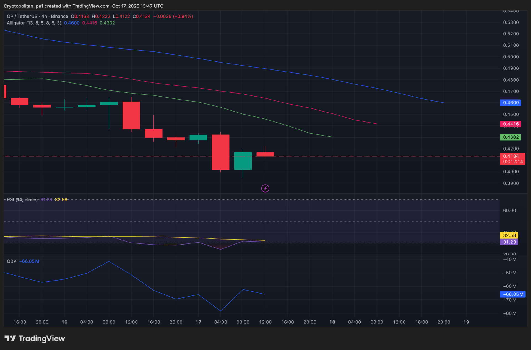Click the yellow 32.58 RSI axis tag
The height and width of the screenshot is (350, 531).
(x=509, y=235)
